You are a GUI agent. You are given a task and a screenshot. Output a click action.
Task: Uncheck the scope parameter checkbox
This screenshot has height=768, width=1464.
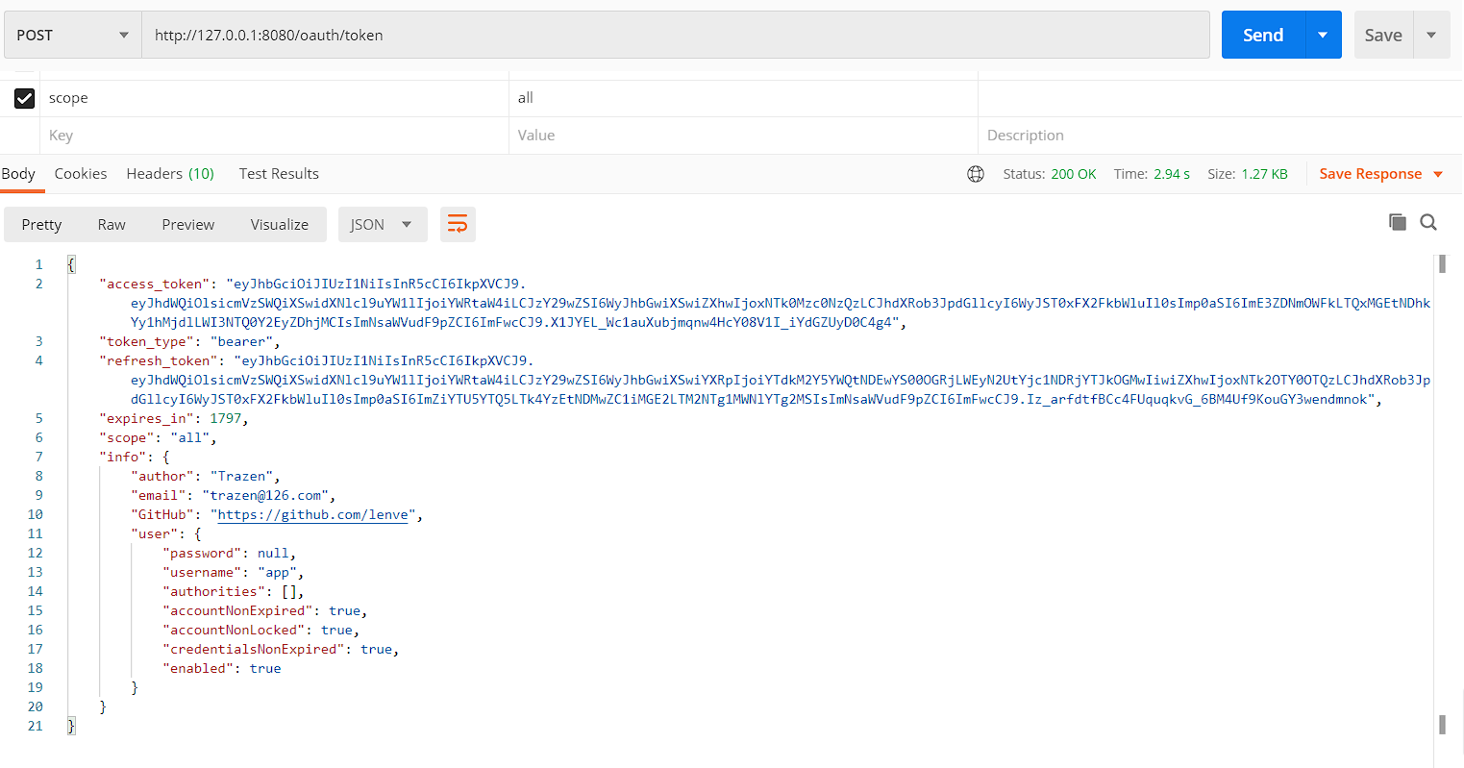(25, 98)
